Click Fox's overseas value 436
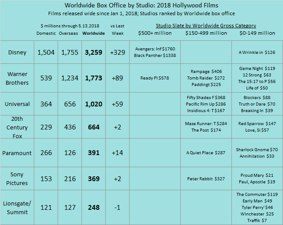The width and height of the screenshot is (283, 225). [70, 127]
